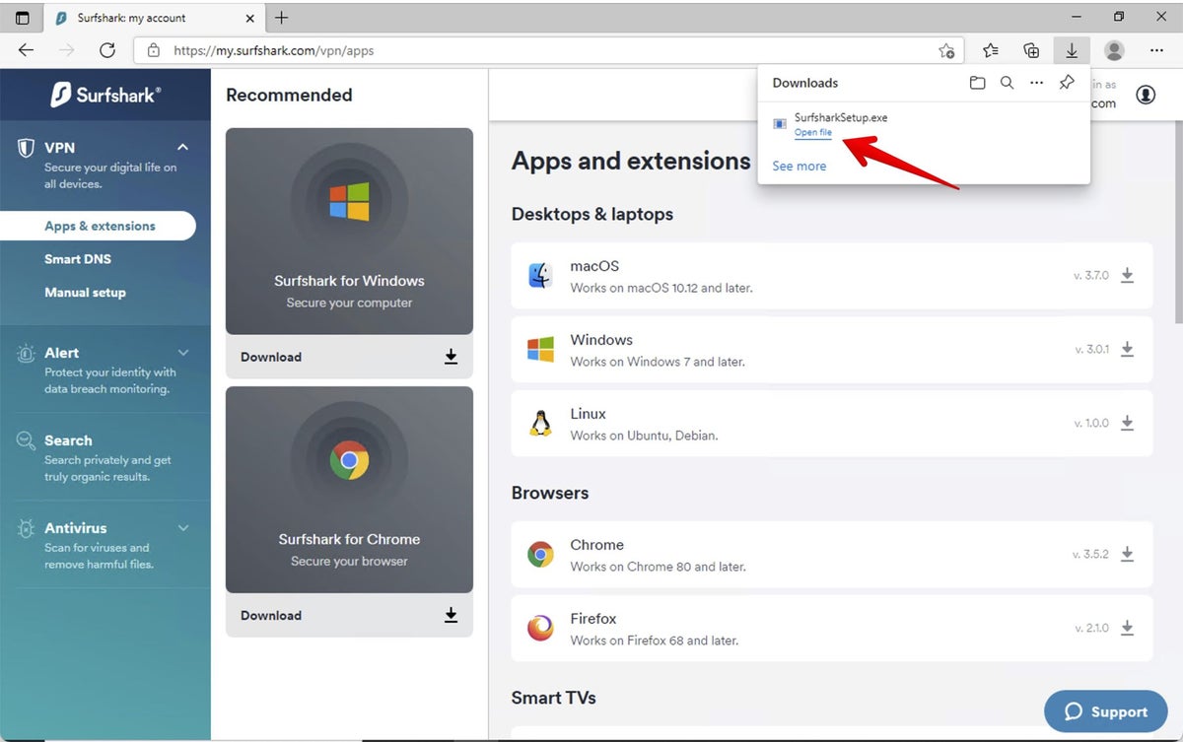Open downloads folder icon in Downloads panel
The image size is (1183, 742).
(977, 83)
